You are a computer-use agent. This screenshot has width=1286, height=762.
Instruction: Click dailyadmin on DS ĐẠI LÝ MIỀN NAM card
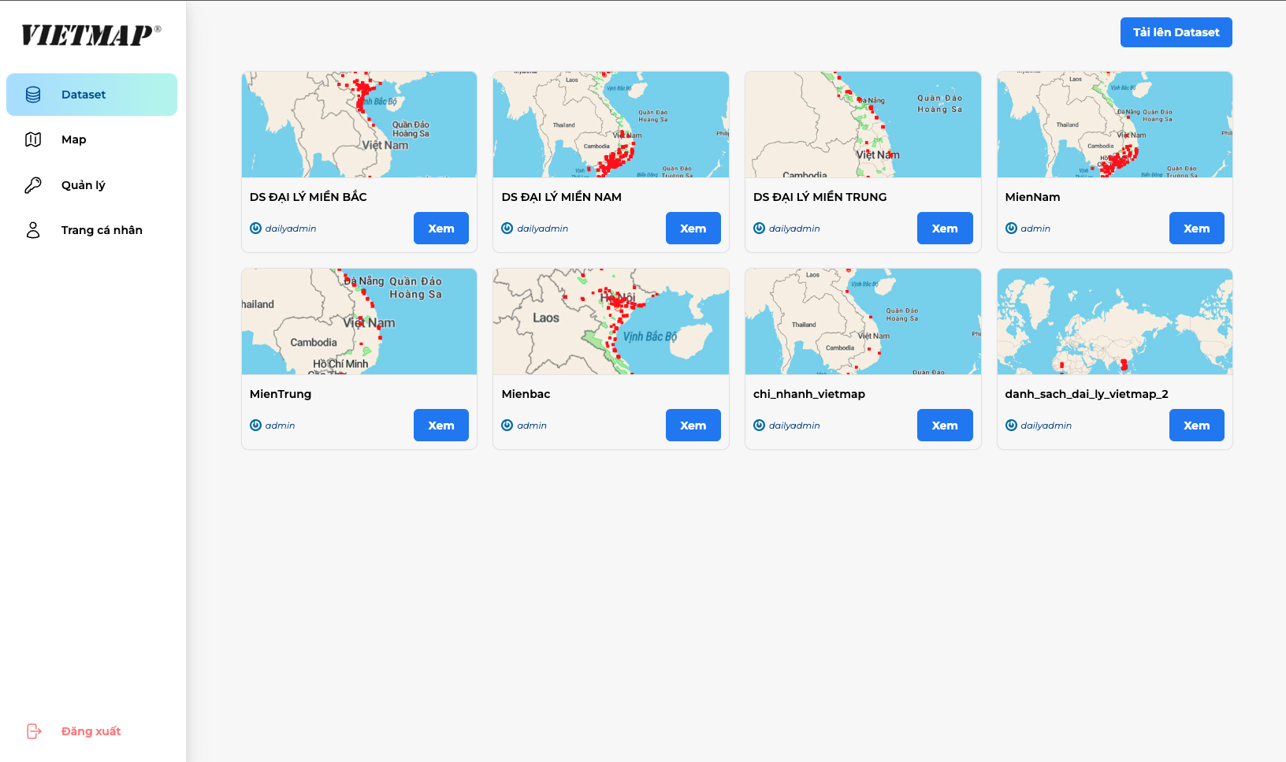543,229
